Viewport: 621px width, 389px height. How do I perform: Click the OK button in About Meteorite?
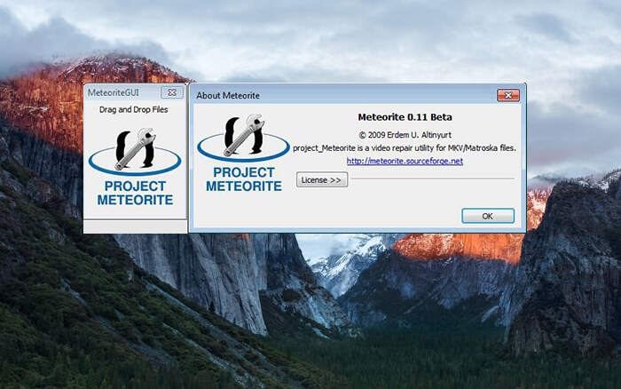(488, 216)
